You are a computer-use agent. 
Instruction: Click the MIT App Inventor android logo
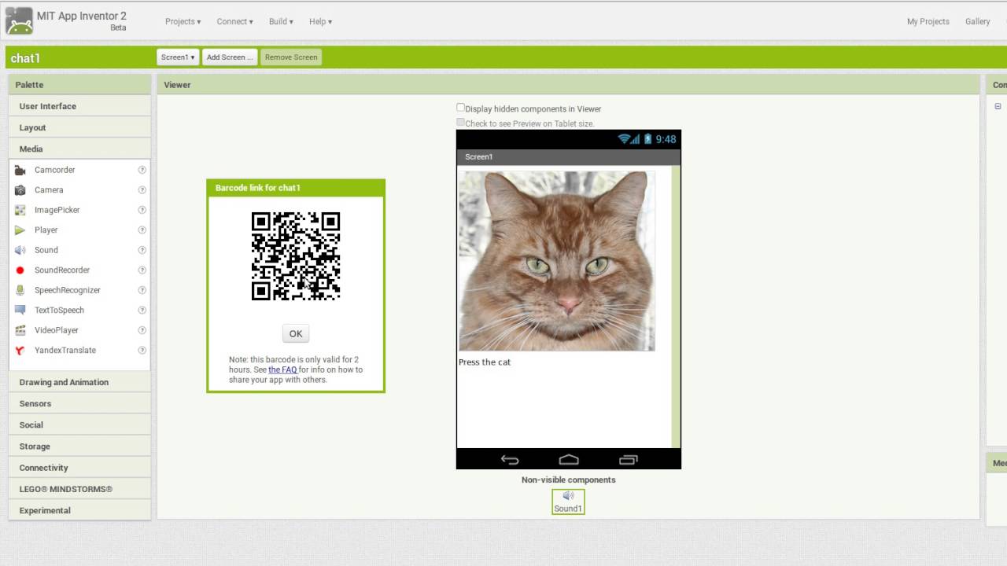click(x=19, y=21)
